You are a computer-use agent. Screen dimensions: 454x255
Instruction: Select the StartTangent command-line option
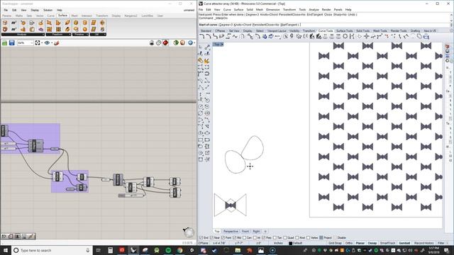click(x=289, y=25)
